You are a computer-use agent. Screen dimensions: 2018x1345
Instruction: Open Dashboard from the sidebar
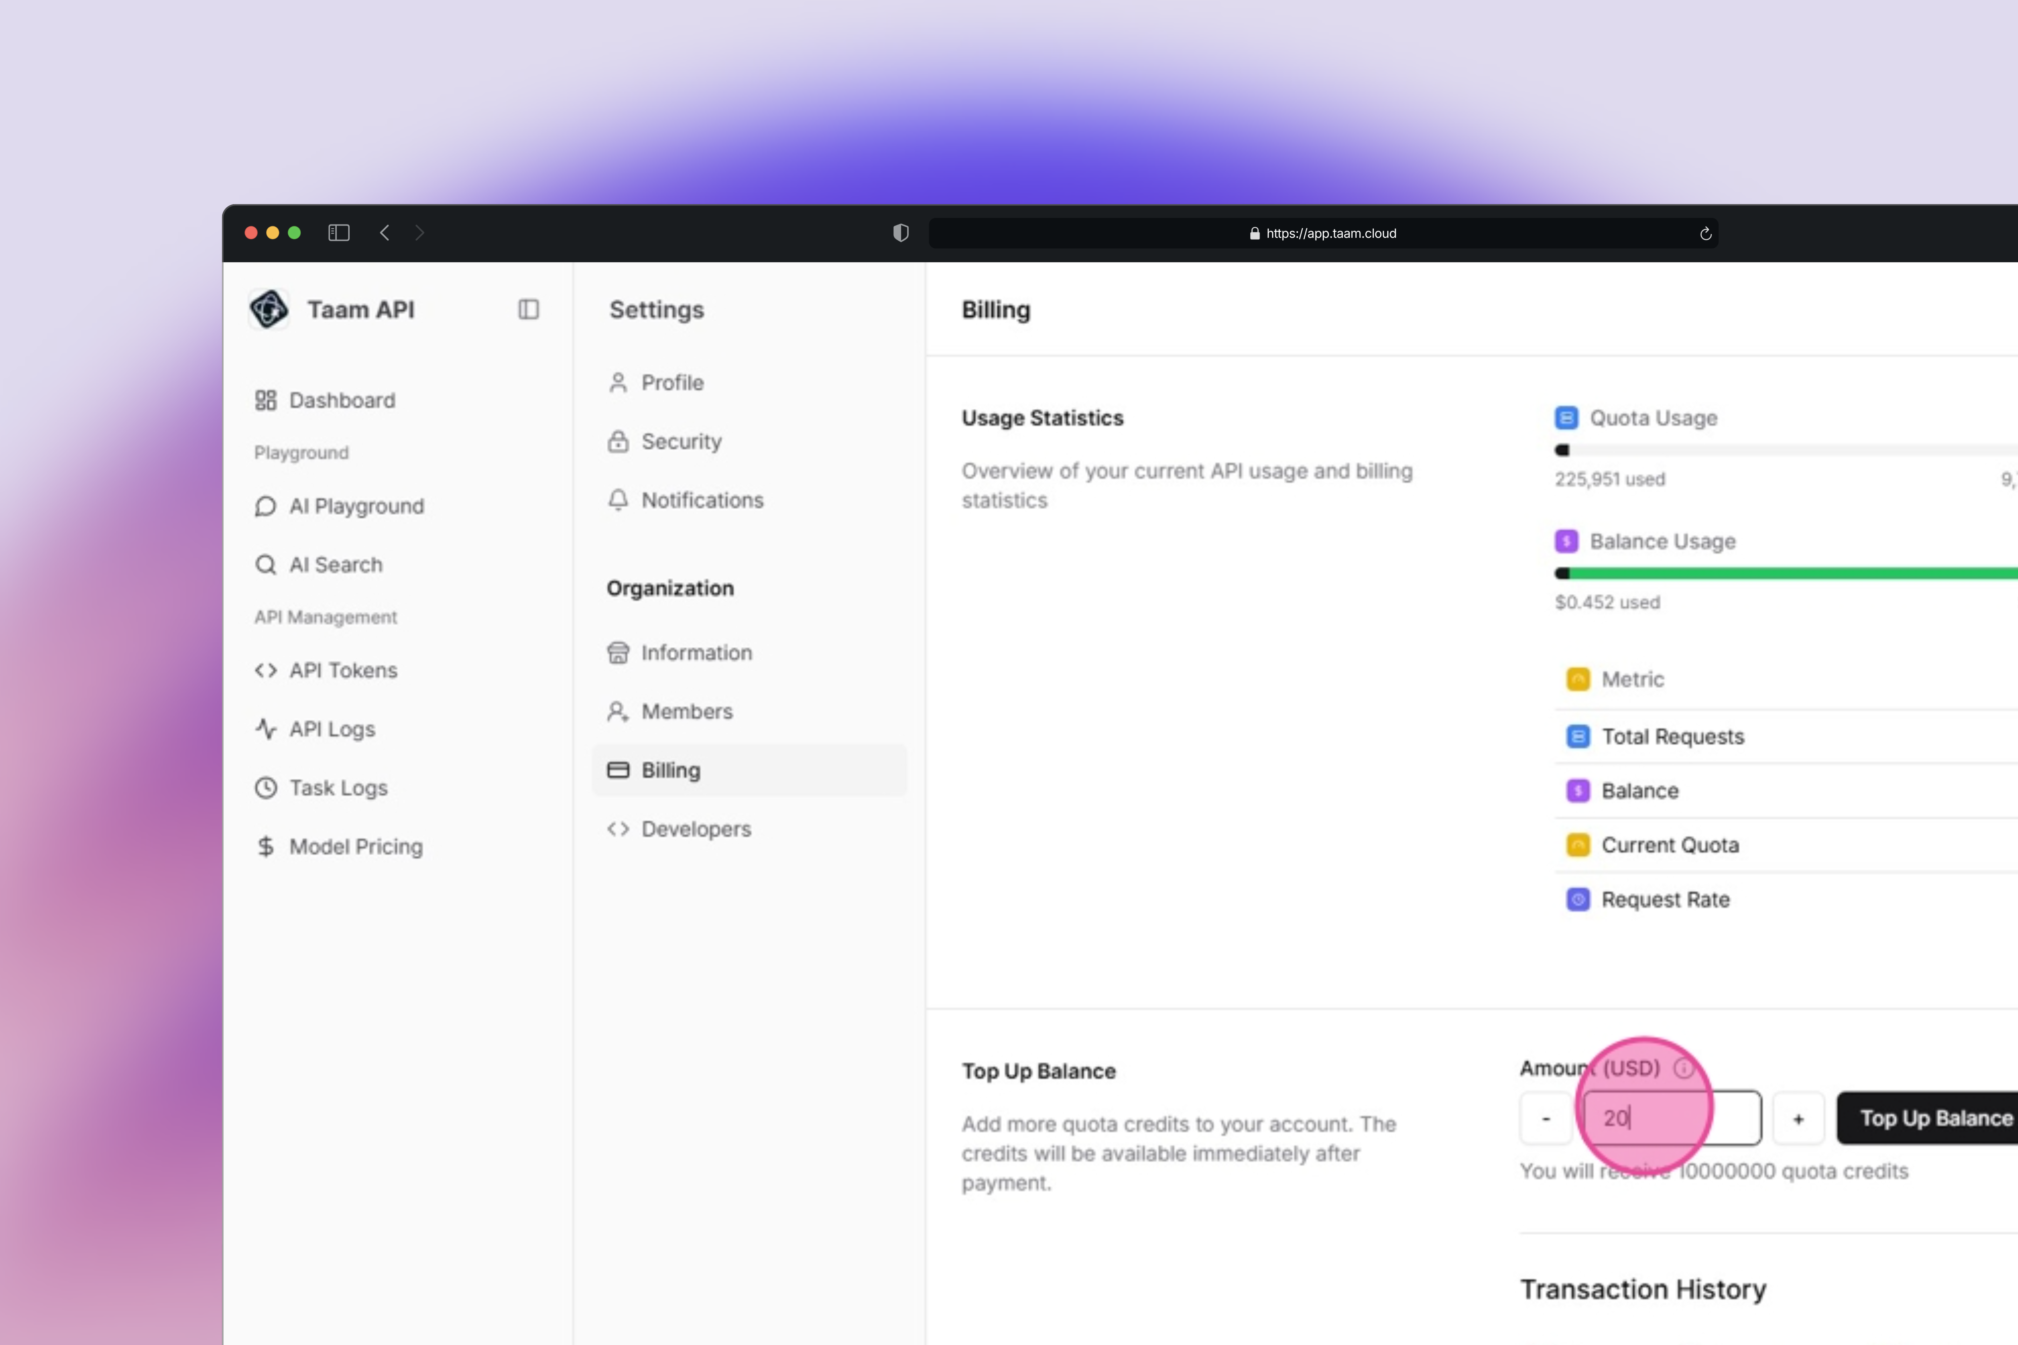(x=342, y=401)
